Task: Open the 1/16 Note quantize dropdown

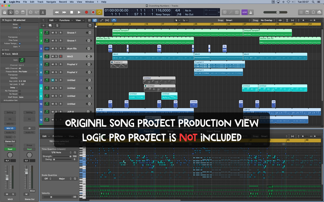Action: pos(57,152)
